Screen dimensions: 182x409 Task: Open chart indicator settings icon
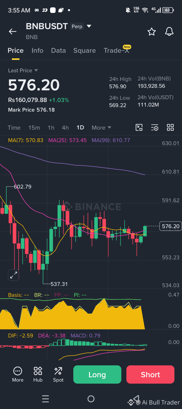coord(155,128)
